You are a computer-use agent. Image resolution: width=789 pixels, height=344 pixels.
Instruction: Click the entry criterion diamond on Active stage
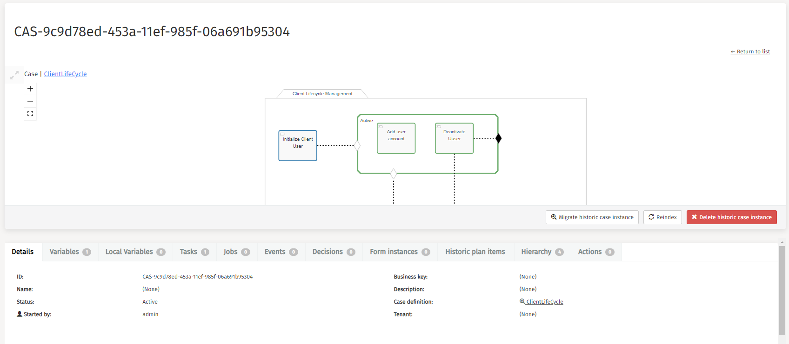(x=357, y=146)
